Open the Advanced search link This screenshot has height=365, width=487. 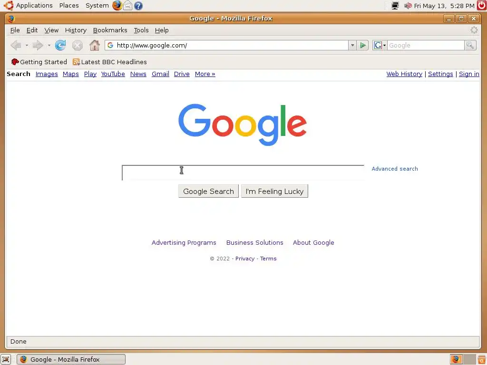click(395, 169)
